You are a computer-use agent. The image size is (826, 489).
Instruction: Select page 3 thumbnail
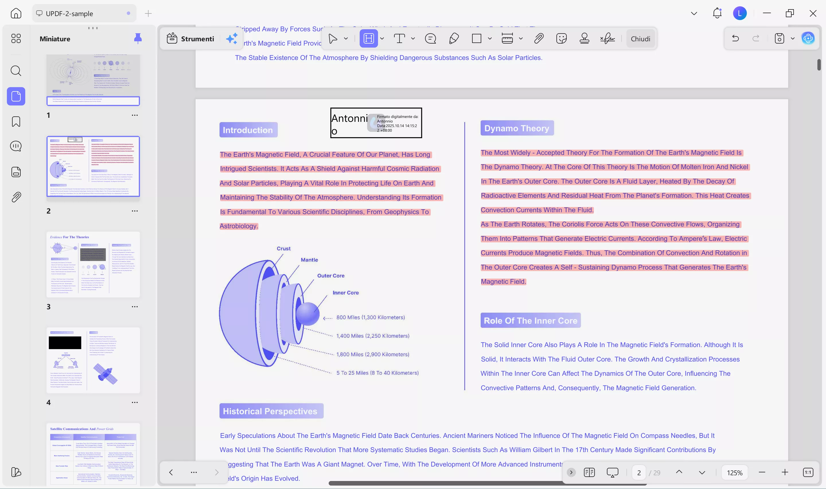coord(93,264)
